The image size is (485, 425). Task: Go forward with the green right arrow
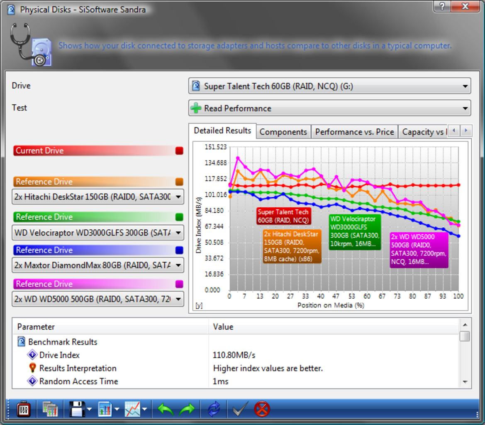pyautogui.click(x=187, y=410)
